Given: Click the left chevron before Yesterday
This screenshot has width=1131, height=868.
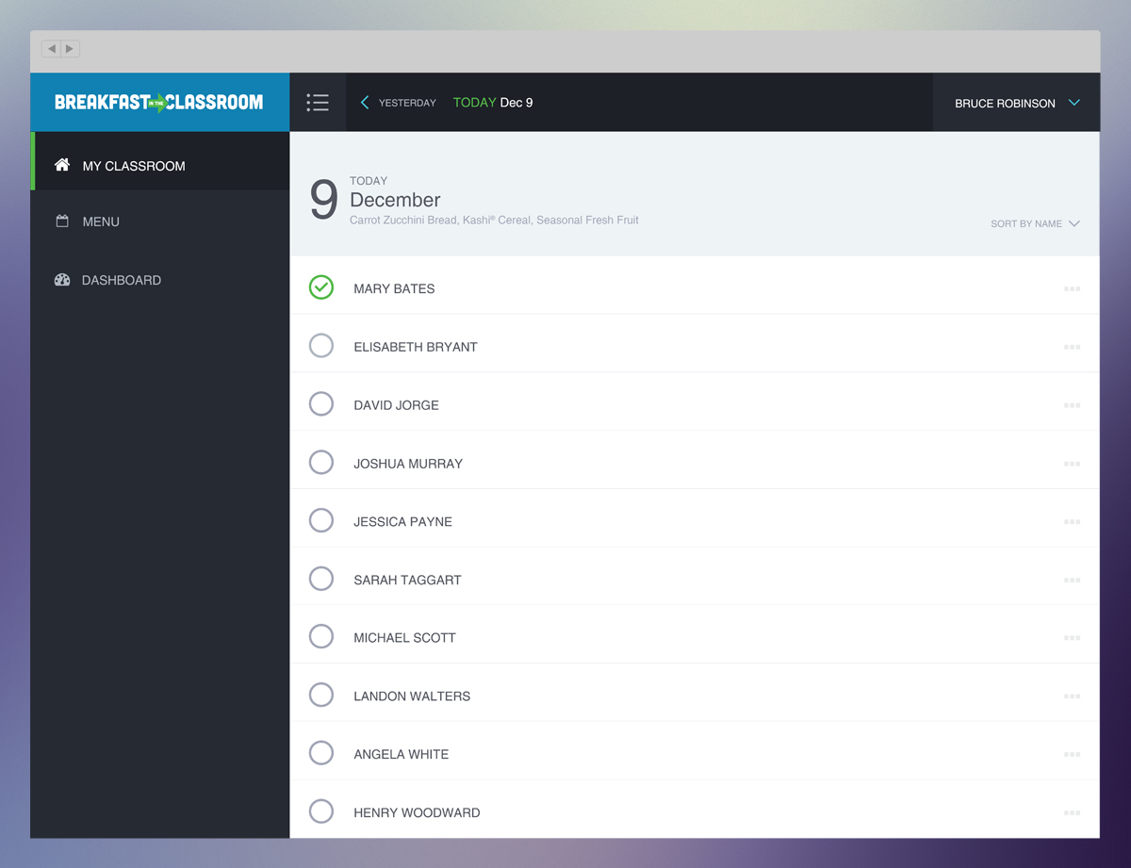Looking at the screenshot, I should (x=365, y=103).
